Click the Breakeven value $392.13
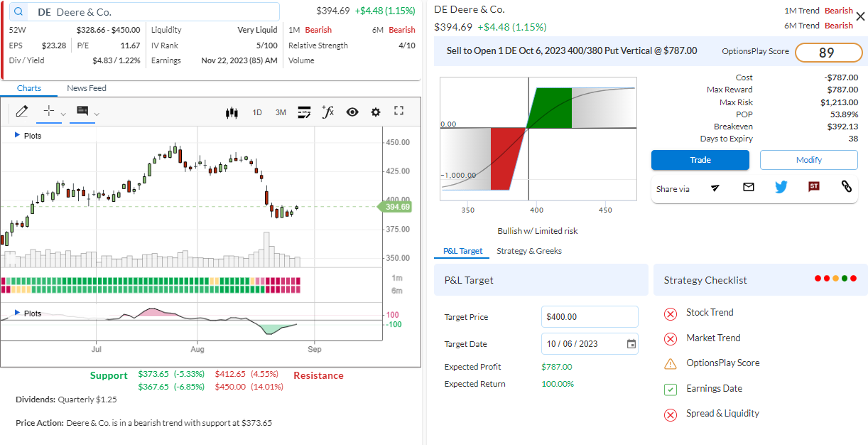Viewport: 868px width, 445px height. (842, 127)
